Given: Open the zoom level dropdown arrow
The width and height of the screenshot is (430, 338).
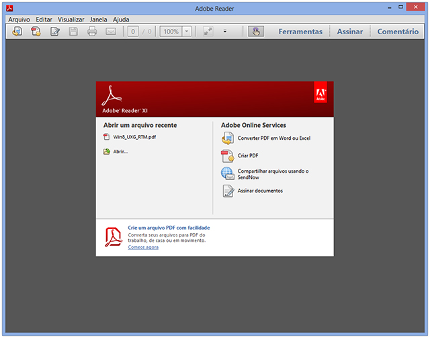Looking at the screenshot, I should (187, 32).
